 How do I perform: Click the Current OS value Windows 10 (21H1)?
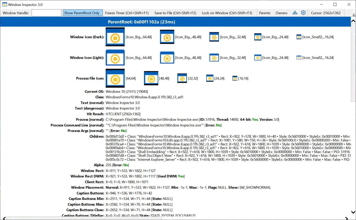click(127, 92)
